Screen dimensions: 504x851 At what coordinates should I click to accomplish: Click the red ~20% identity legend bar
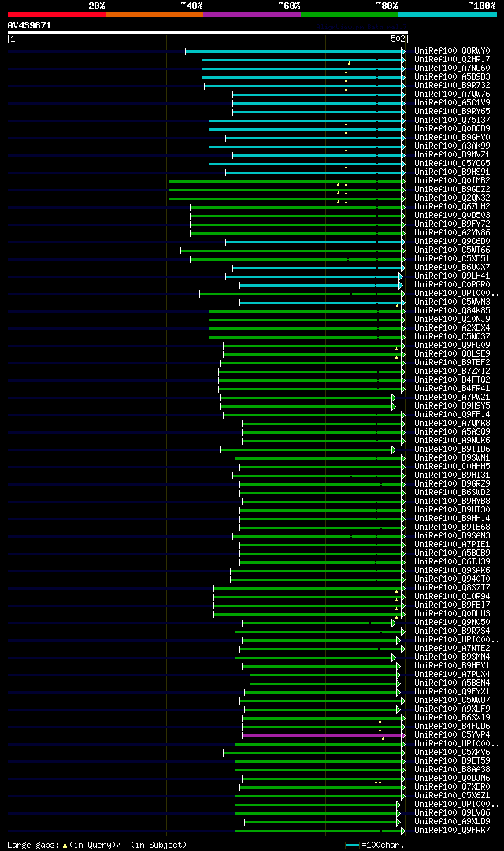[57, 14]
